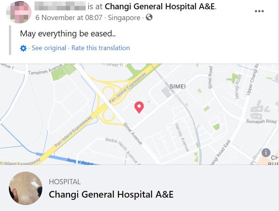Viewport: 279px width, 211px height.
Task: Open the poster's blurred profile picture
Action: pos(19,12)
